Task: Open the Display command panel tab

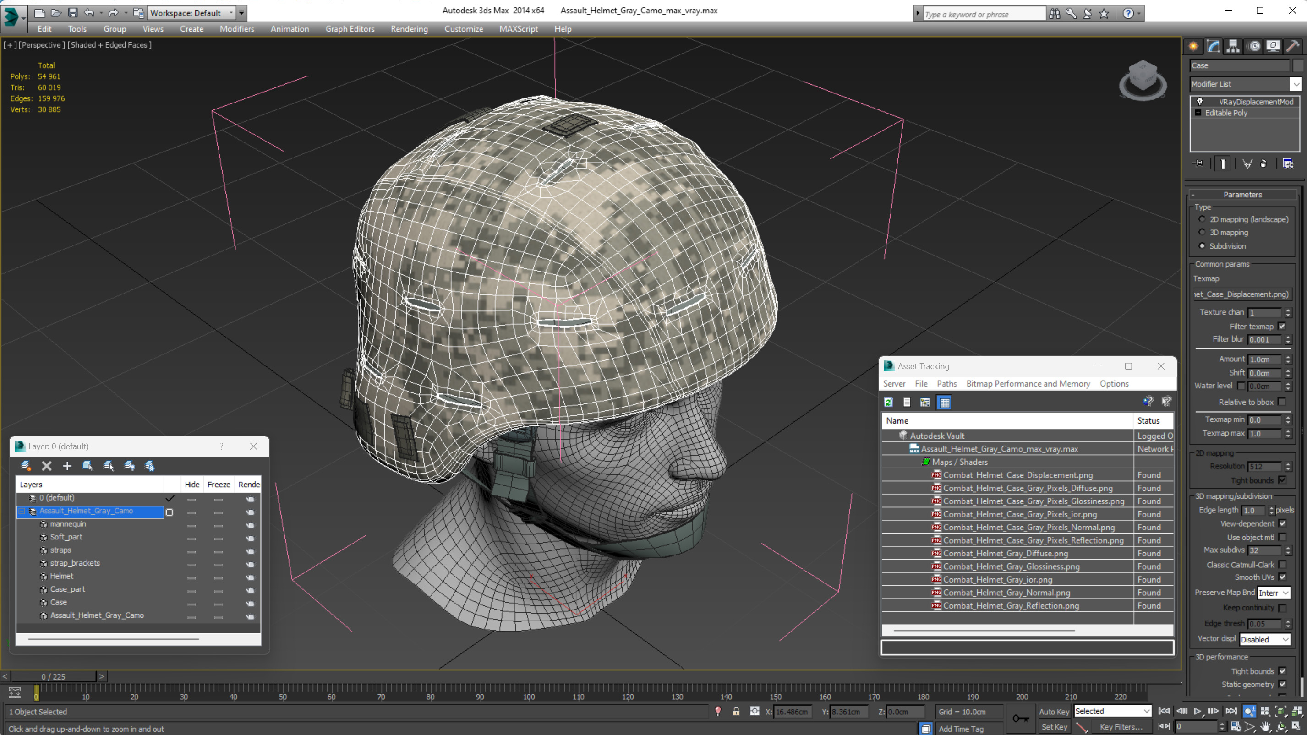Action: (x=1273, y=46)
